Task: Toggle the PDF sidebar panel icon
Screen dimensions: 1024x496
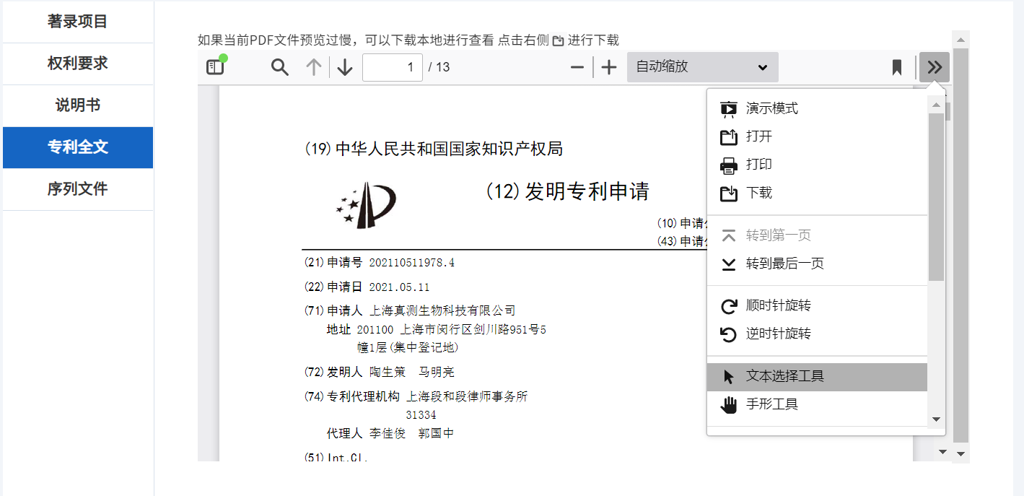Action: point(215,67)
